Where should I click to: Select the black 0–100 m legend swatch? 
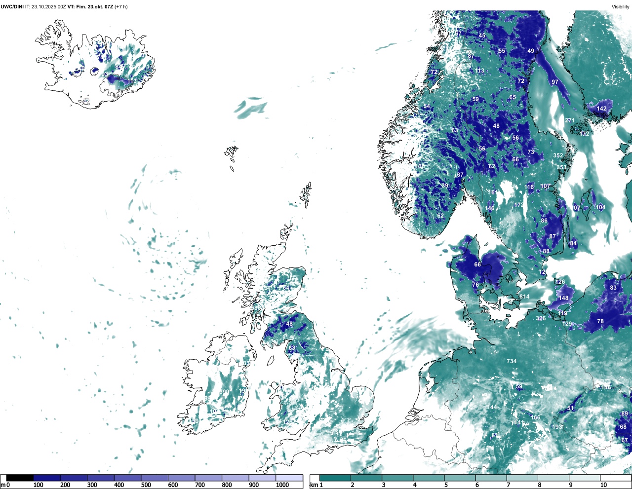click(x=20, y=478)
